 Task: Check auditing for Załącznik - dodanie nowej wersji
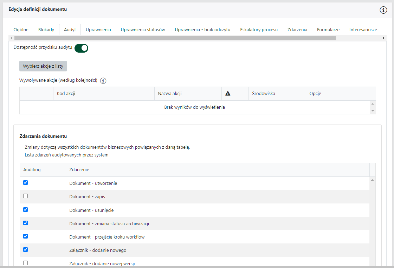[x=25, y=263]
